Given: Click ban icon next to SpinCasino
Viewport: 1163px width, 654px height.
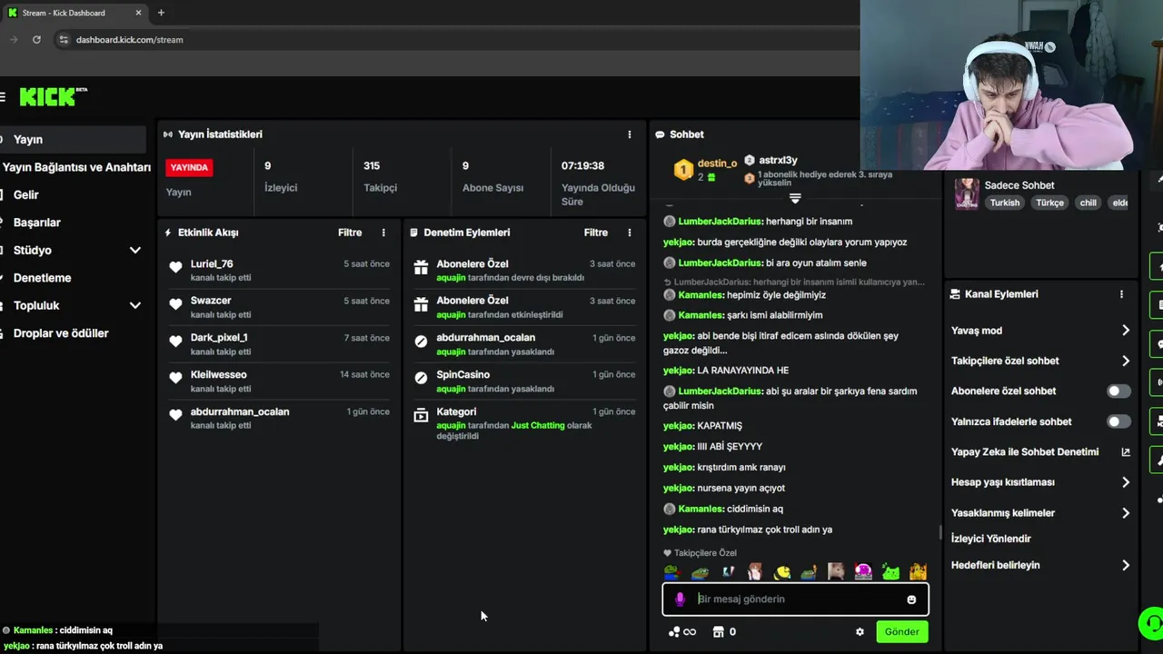Looking at the screenshot, I should pyautogui.click(x=421, y=378).
